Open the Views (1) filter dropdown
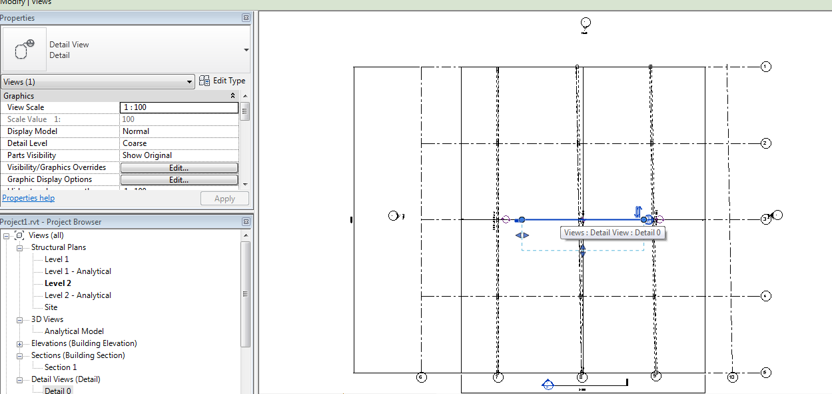The height and width of the screenshot is (394, 832). click(x=98, y=82)
